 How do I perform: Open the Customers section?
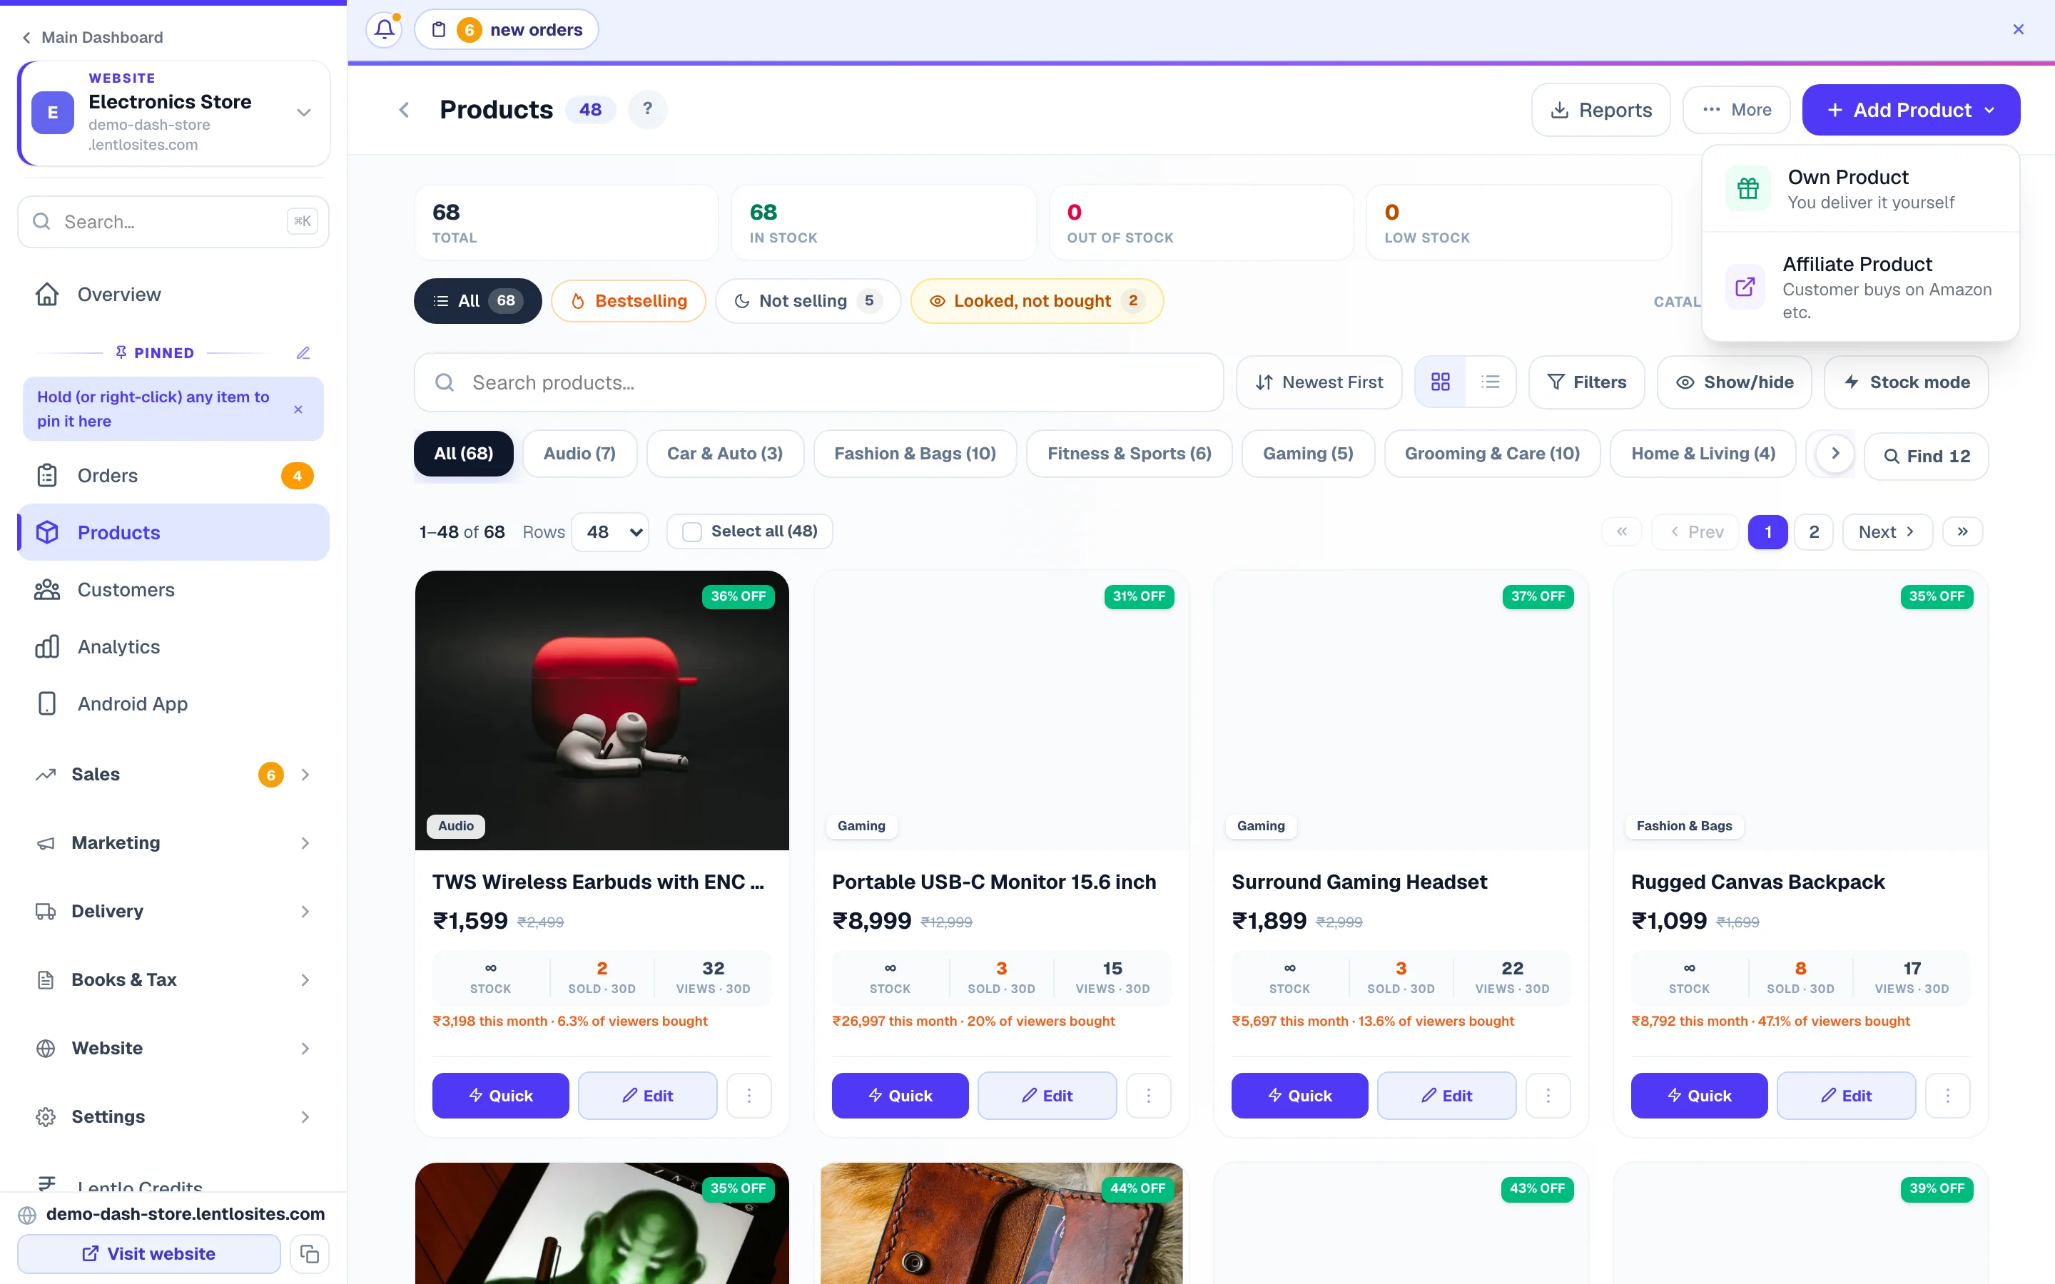(173, 589)
